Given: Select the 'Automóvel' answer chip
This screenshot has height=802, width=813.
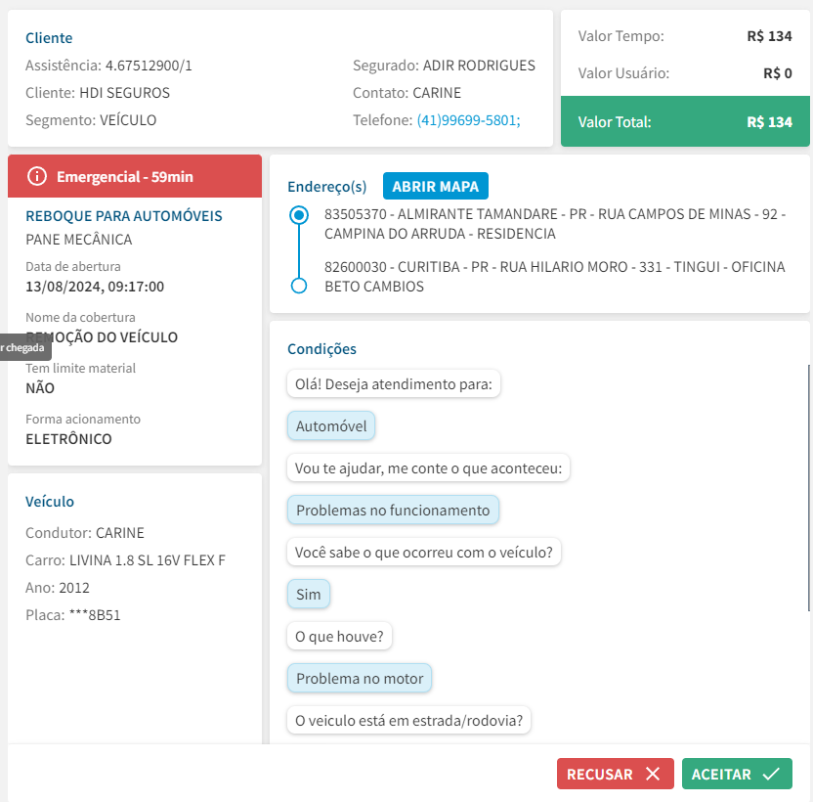Looking at the screenshot, I should tap(331, 426).
